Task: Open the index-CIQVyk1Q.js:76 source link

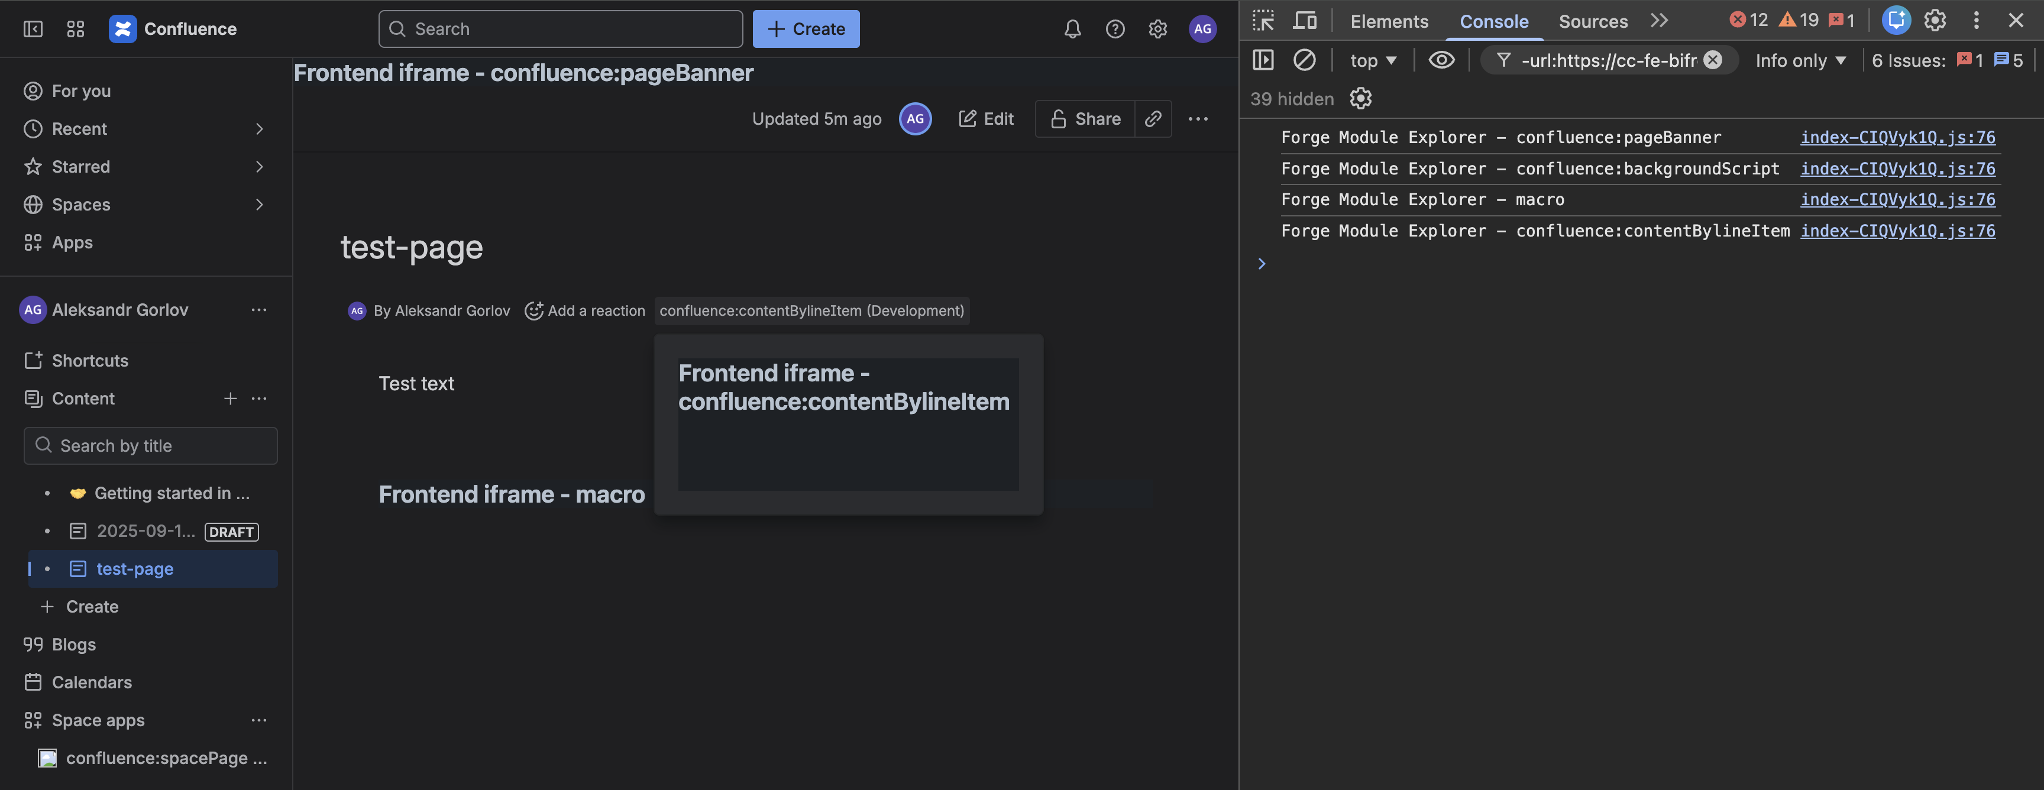Action: pos(1897,137)
